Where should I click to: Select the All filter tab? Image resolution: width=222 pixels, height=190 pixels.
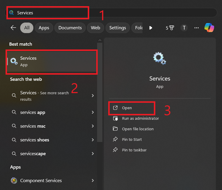27,28
